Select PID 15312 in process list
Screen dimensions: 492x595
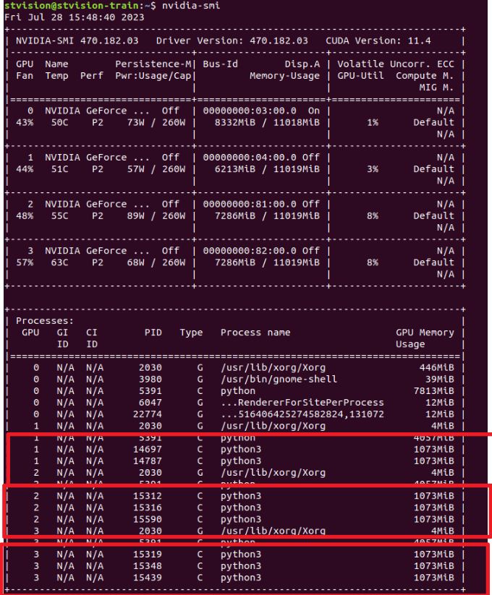148,496
